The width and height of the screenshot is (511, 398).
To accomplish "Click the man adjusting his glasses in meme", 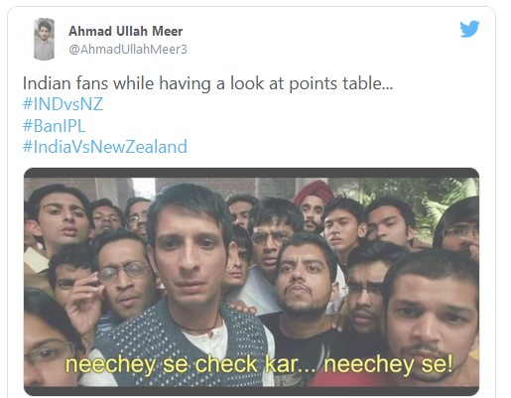I will click(116, 281).
